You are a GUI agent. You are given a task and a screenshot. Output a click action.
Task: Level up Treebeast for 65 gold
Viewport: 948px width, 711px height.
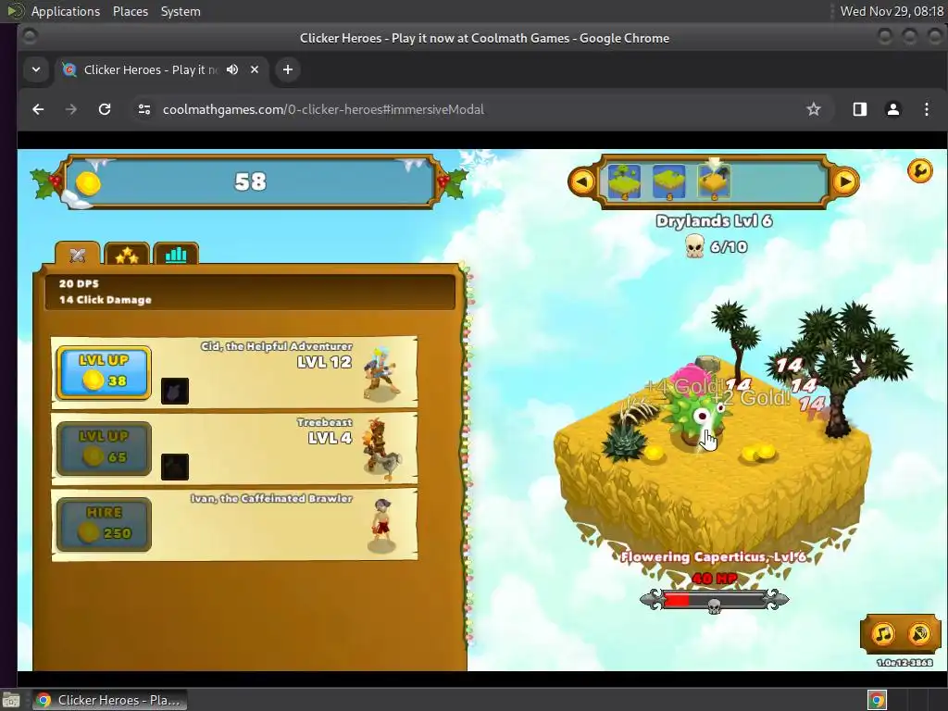pyautogui.click(x=104, y=449)
